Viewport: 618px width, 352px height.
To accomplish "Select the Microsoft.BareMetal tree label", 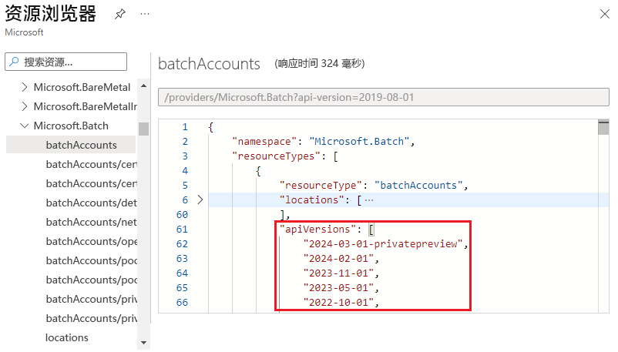I will (x=82, y=87).
